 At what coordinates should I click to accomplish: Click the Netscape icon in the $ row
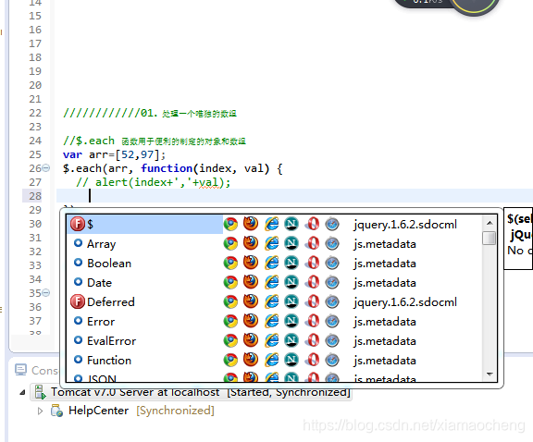pyautogui.click(x=291, y=224)
